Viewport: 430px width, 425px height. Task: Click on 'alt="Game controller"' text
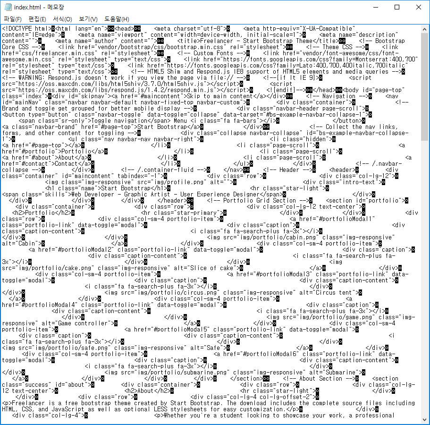point(77,323)
